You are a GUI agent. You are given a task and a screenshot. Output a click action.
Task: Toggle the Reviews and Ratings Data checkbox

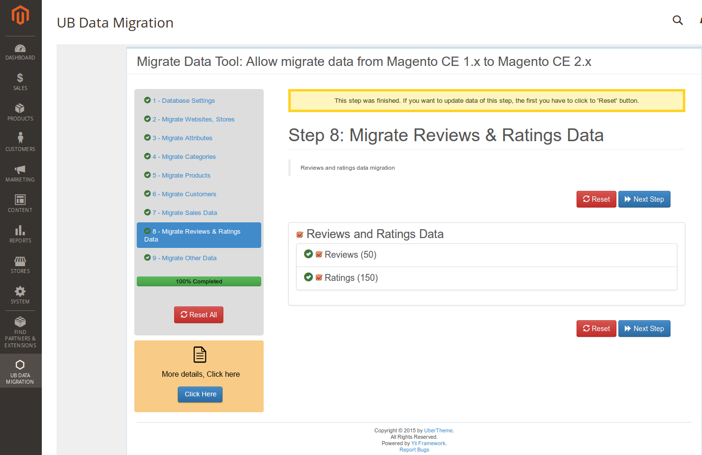click(300, 235)
